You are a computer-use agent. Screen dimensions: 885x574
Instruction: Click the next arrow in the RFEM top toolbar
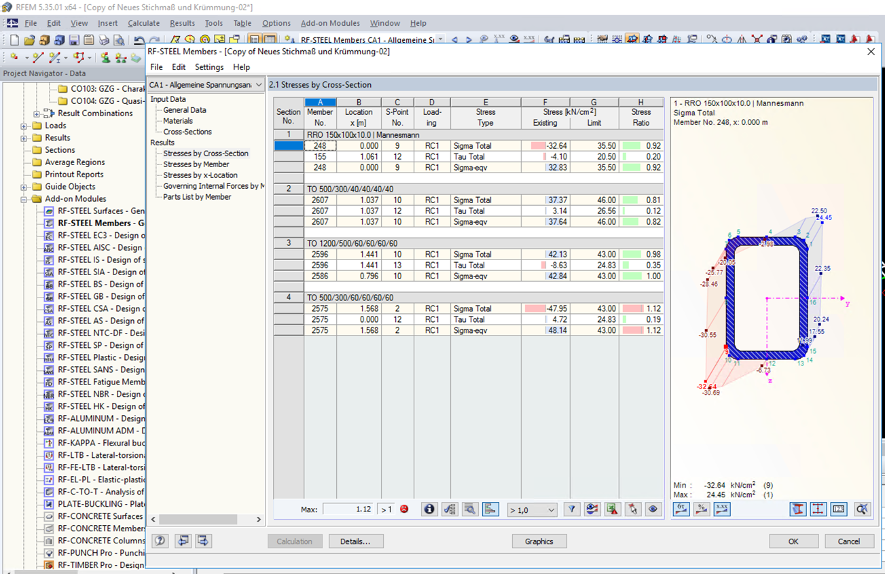pyautogui.click(x=469, y=40)
